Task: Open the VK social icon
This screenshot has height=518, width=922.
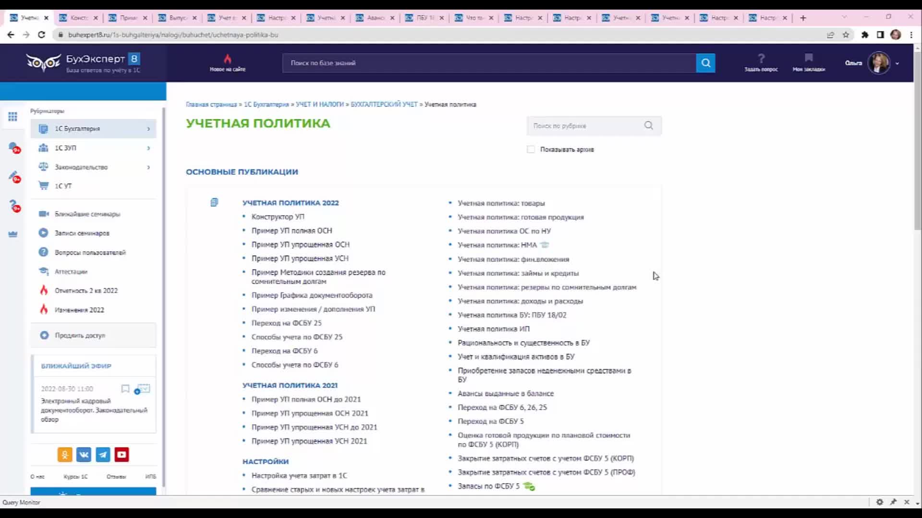Action: click(x=84, y=455)
